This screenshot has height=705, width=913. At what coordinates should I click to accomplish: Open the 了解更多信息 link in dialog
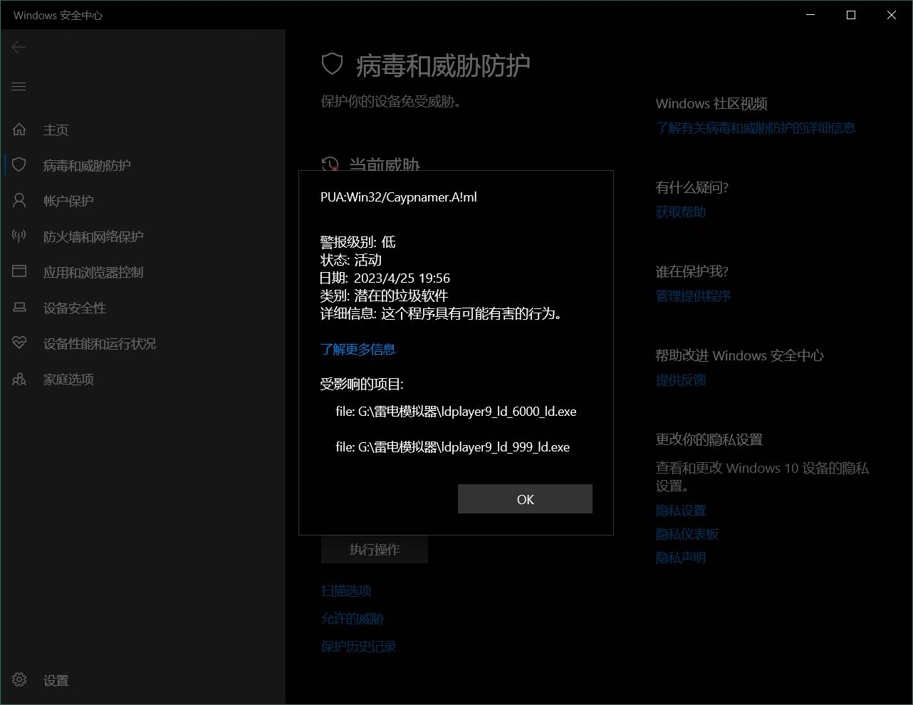click(358, 349)
